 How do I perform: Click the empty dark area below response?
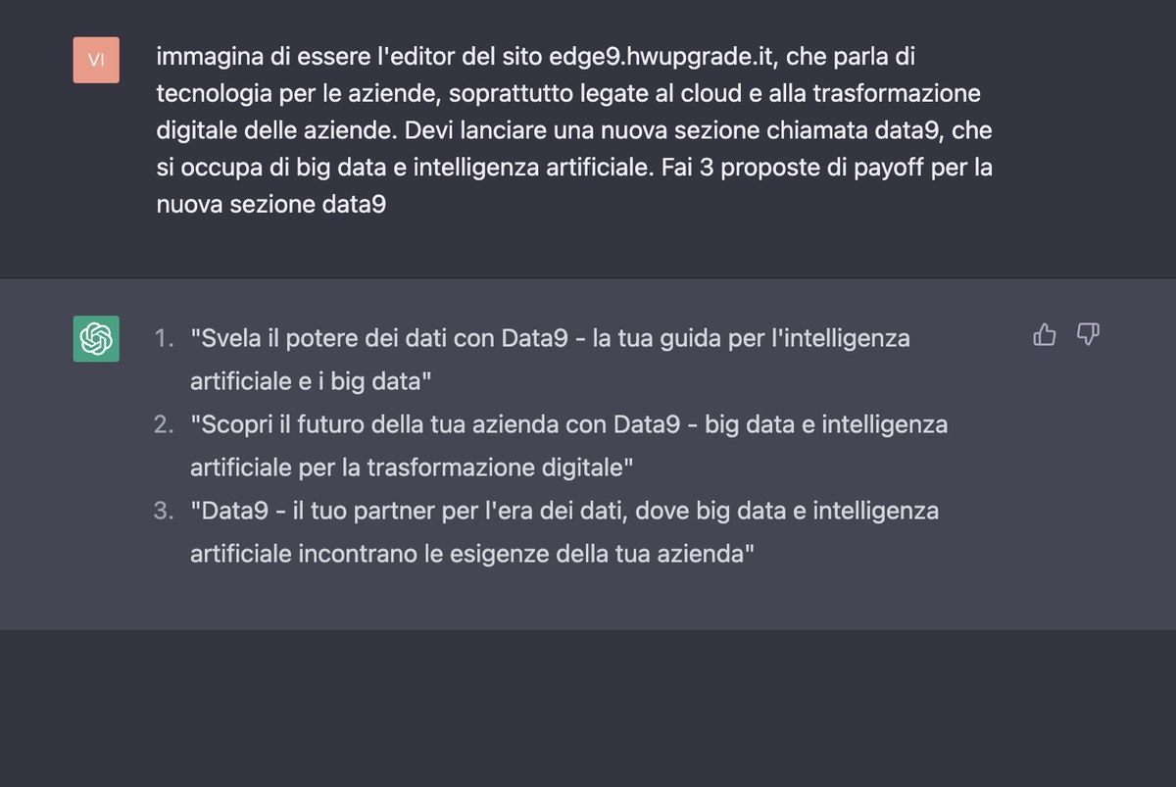588,708
